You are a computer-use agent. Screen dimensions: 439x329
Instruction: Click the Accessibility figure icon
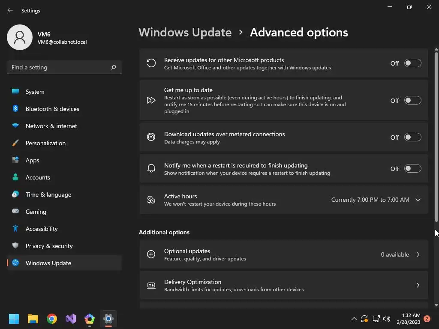pos(15,229)
